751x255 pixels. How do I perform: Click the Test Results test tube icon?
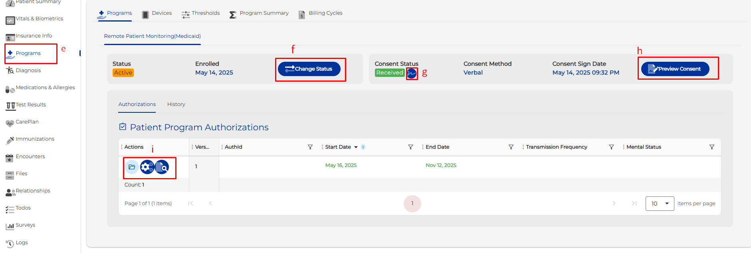coord(10,106)
